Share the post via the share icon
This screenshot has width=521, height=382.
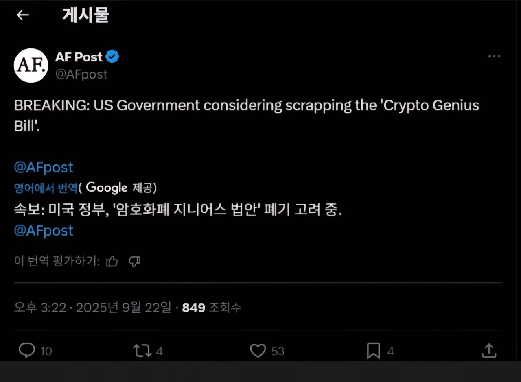pos(488,350)
